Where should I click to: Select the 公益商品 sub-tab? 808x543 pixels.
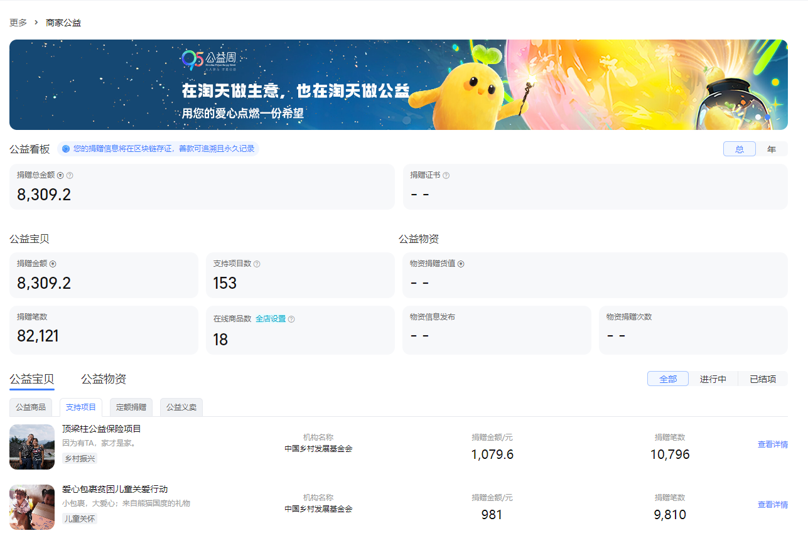(31, 407)
